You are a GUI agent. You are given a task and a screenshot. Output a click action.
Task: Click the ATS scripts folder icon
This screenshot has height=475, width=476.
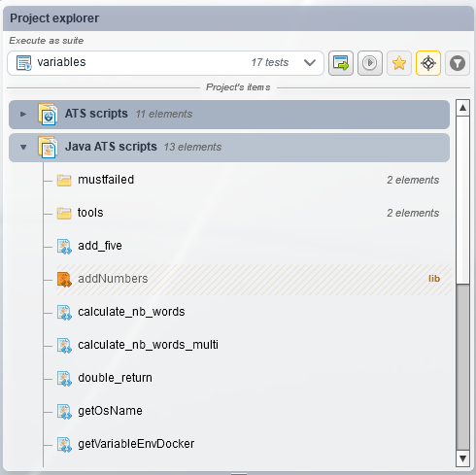(x=48, y=114)
